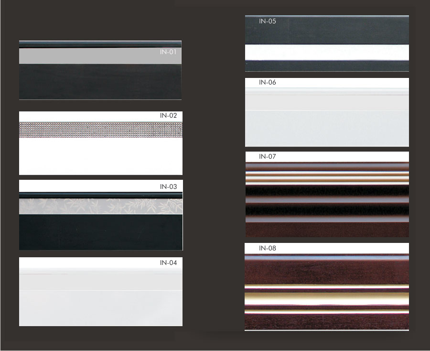Image resolution: width=430 pixels, height=351 pixels.
Task: Select the IN-08 mahogany gold-stripe sample
Action: tap(327, 287)
